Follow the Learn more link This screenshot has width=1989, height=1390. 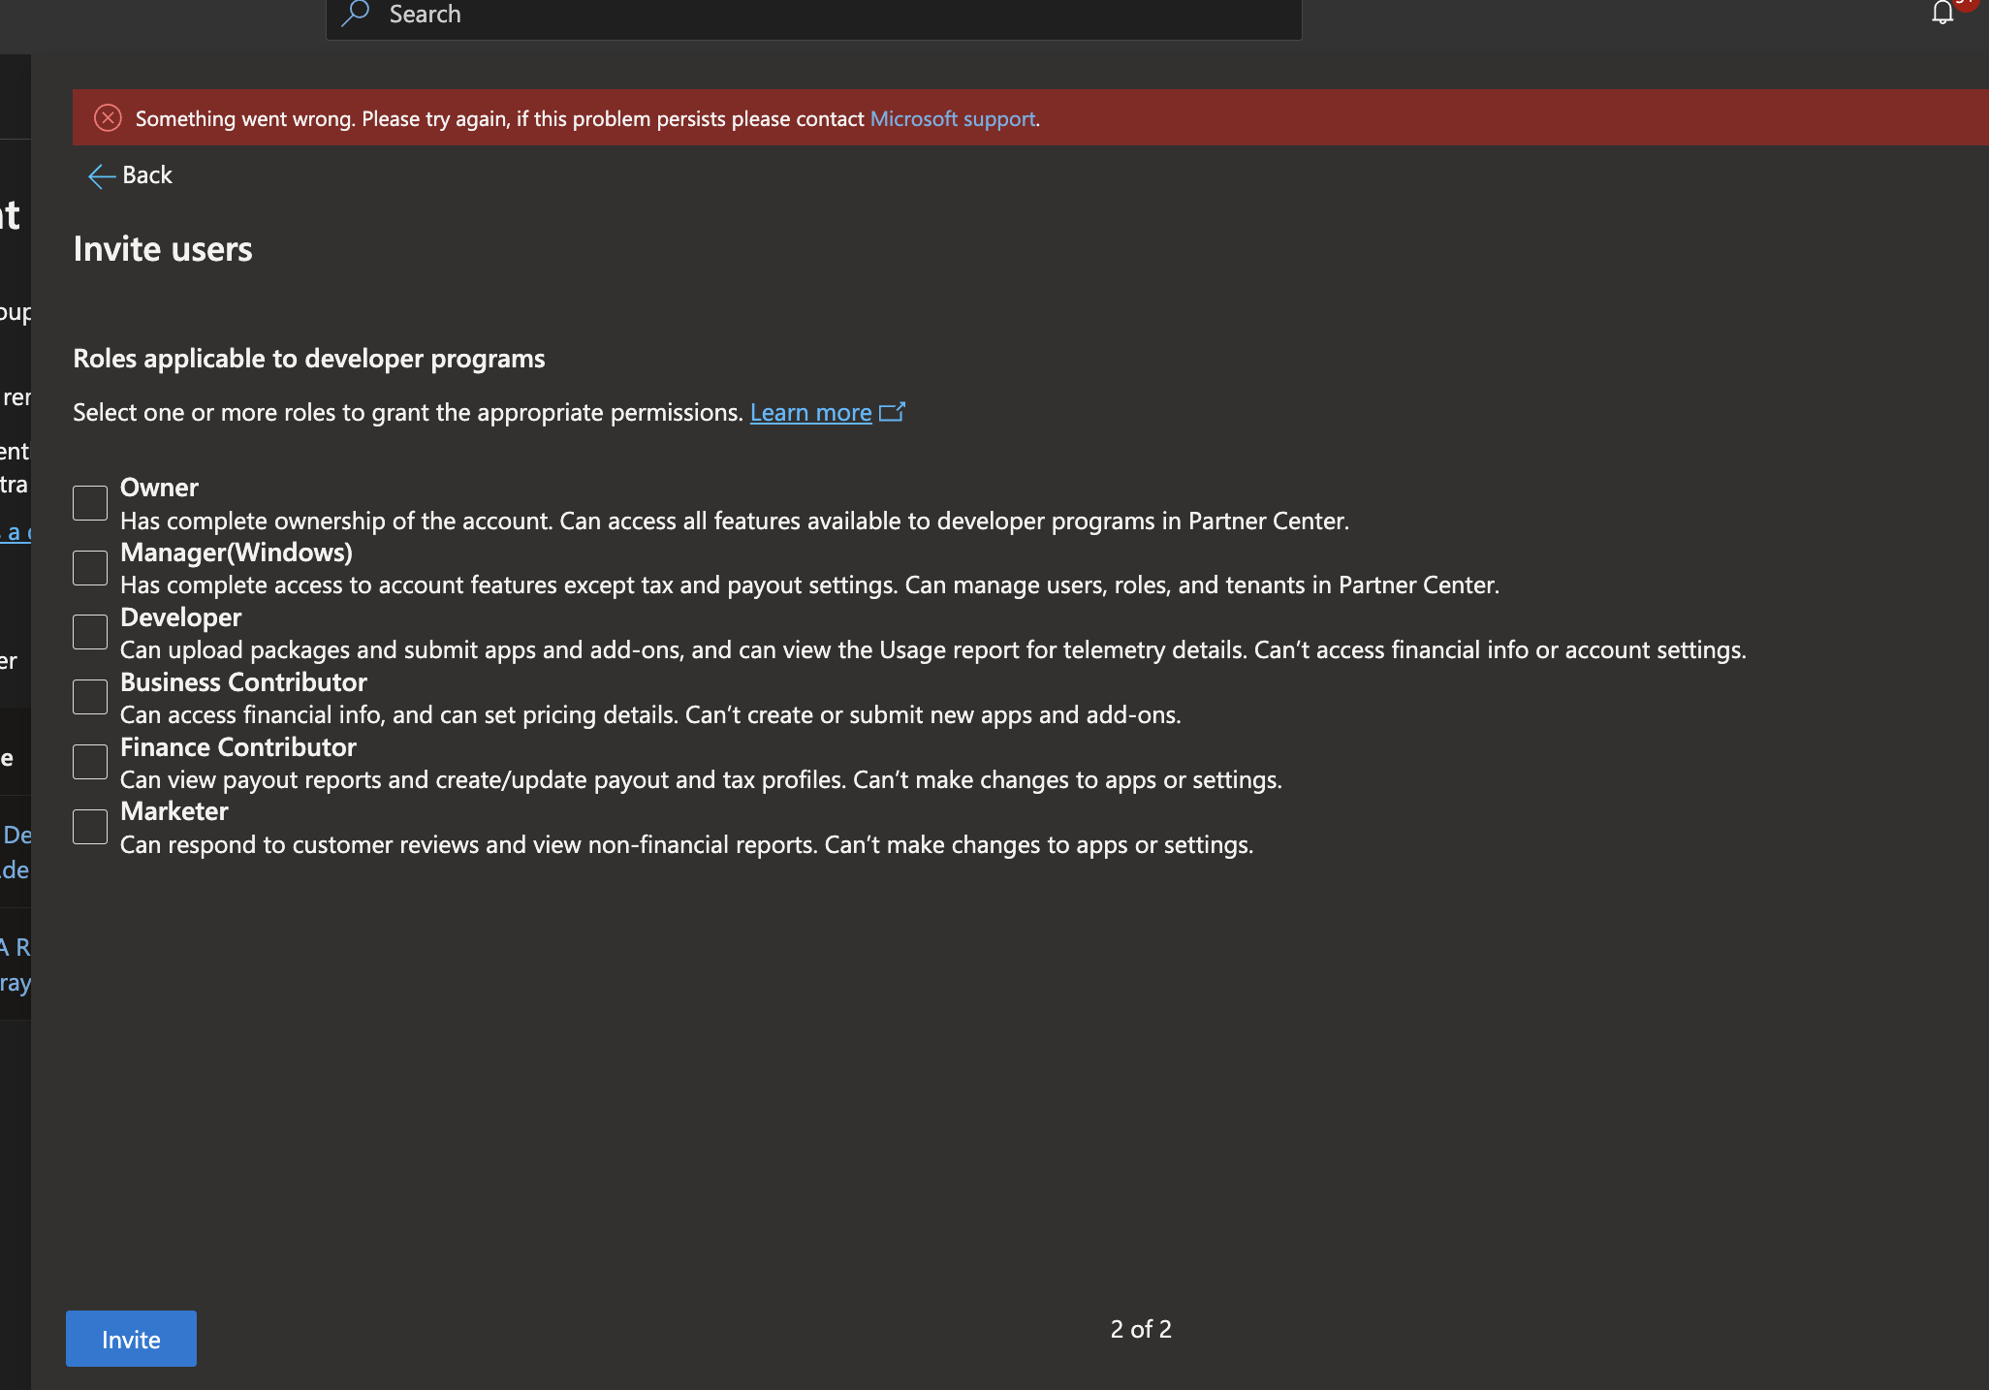point(810,412)
